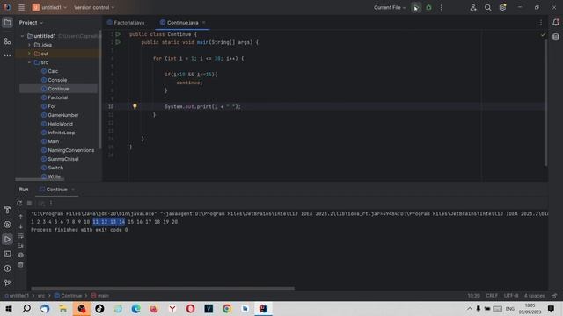The image size is (563, 316).
Task: Open the Structure tool window icon
Action: point(7,41)
